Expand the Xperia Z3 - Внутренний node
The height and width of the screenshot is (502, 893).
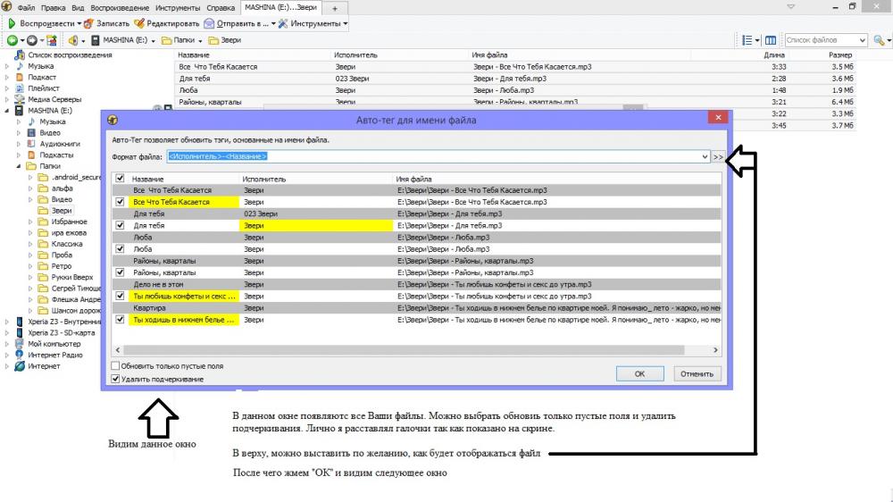click(7, 322)
